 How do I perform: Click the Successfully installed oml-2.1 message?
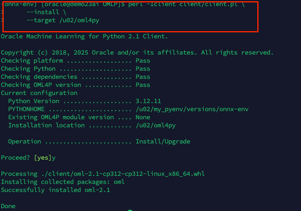pyautogui.click(x=55, y=190)
